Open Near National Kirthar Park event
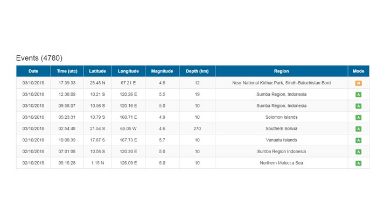This screenshot has height=215, width=377. click(281, 83)
